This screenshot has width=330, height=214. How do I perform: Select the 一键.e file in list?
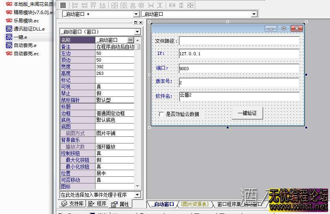[x=20, y=37]
